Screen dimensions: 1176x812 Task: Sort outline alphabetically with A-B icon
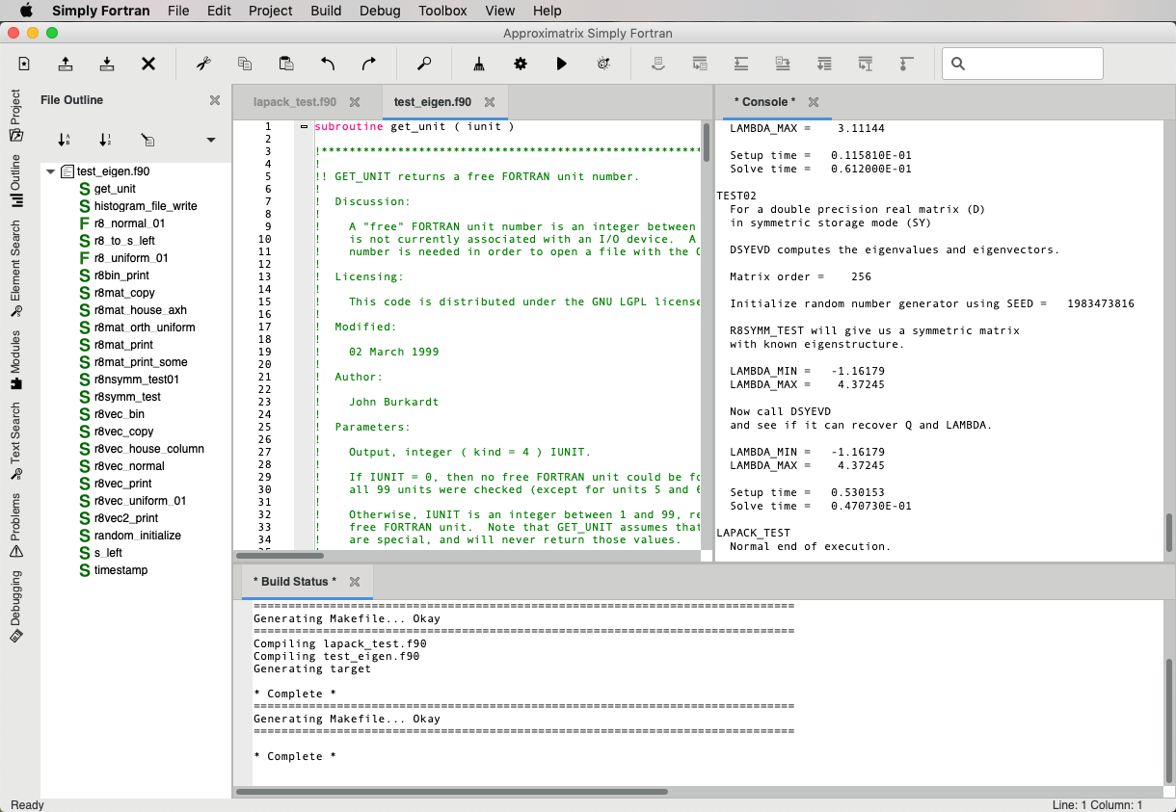tap(65, 140)
